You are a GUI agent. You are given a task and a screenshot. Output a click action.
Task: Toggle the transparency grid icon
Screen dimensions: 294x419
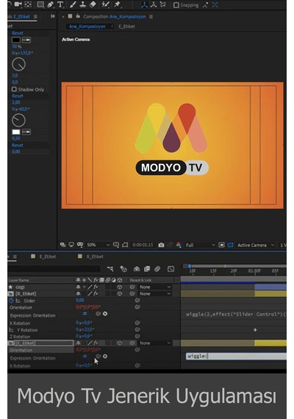pyautogui.click(x=230, y=245)
